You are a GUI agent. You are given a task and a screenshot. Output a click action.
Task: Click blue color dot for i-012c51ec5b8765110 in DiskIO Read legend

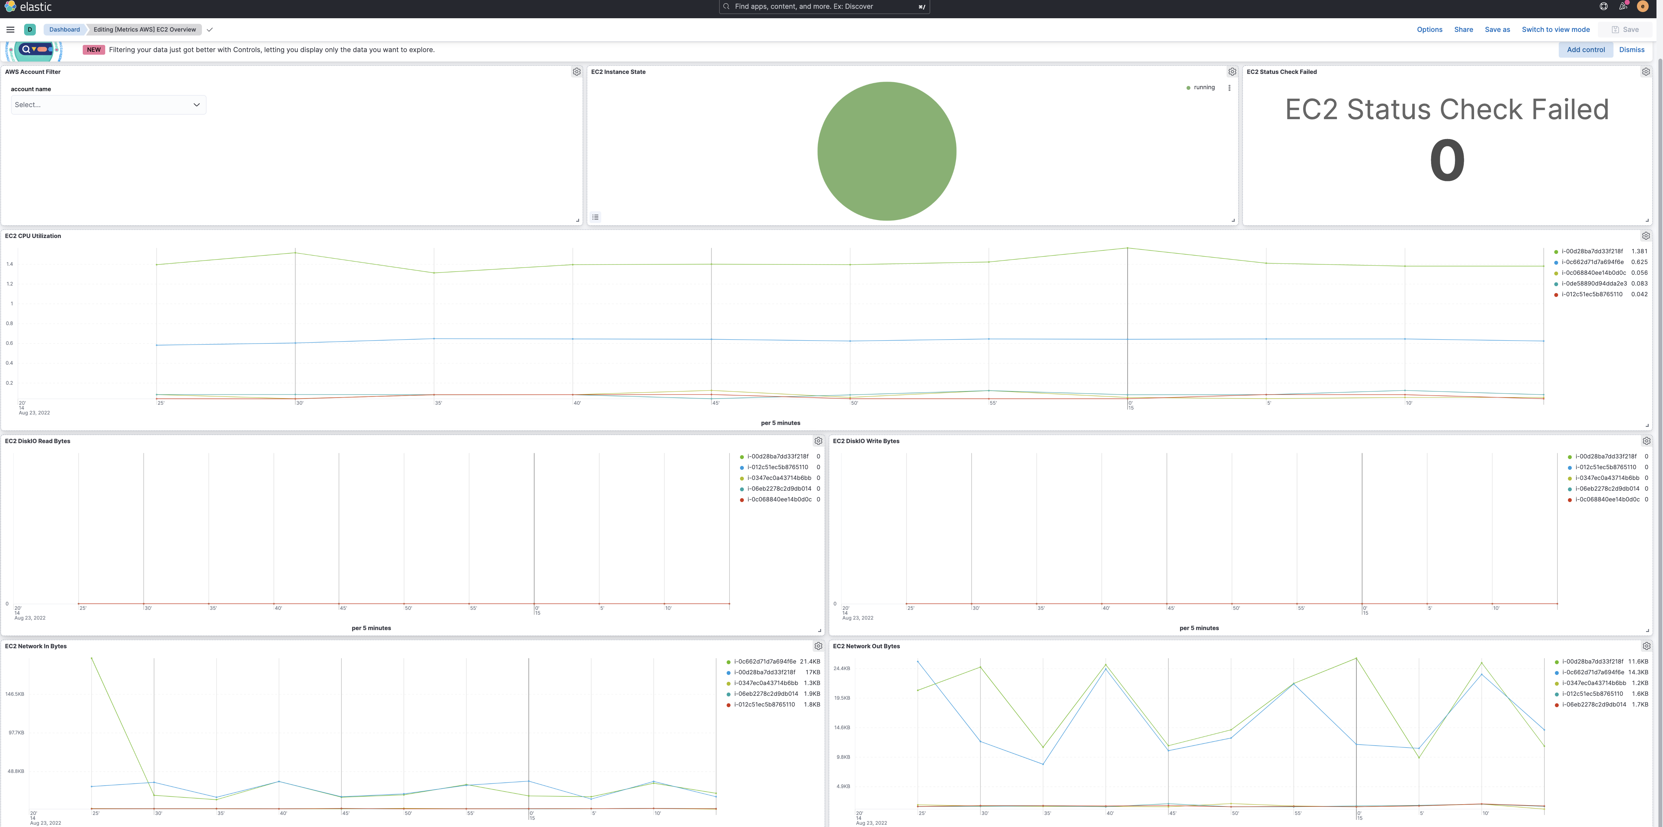coord(742,468)
